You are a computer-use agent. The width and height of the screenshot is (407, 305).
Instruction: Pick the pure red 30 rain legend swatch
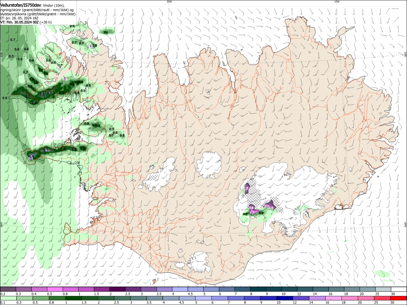pyautogui.click(x=399, y=298)
